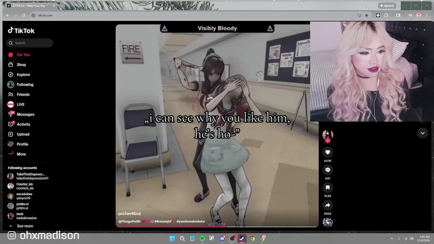Close the TikTok browser tab
Image resolution: width=434 pixels, height=244 pixels.
click(x=54, y=6)
